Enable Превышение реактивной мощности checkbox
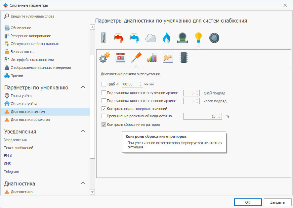Image resolution: width=293 pixels, height=208 pixels. pyautogui.click(x=104, y=116)
